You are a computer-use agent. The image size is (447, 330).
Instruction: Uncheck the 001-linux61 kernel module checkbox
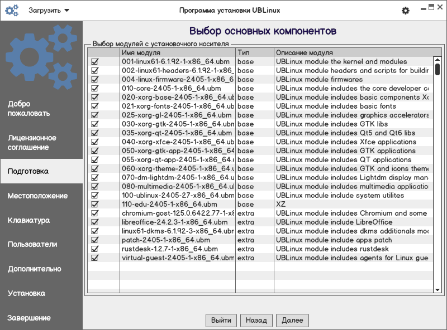coord(95,62)
